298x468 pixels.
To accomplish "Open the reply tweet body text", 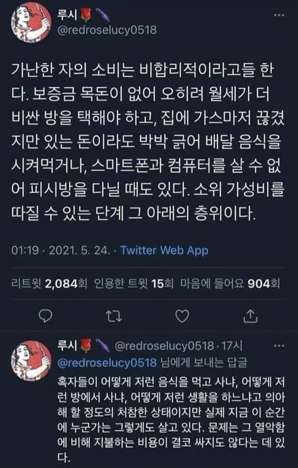I will point(171,420).
